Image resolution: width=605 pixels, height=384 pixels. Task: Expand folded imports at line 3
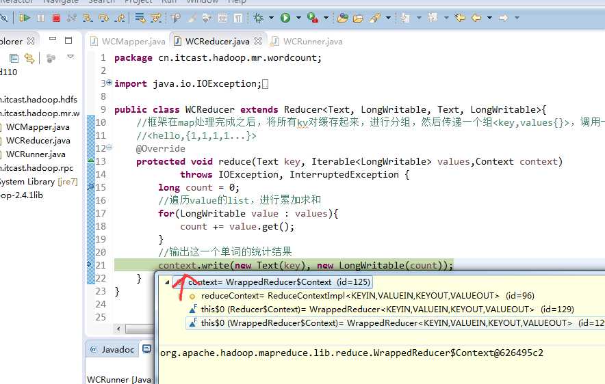pyautogui.click(x=110, y=83)
